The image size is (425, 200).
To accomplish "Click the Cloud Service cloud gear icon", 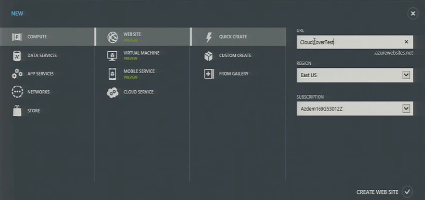I will [x=112, y=92].
